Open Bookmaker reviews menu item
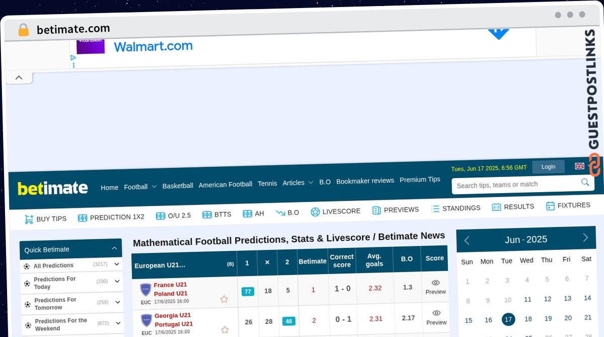 point(365,181)
